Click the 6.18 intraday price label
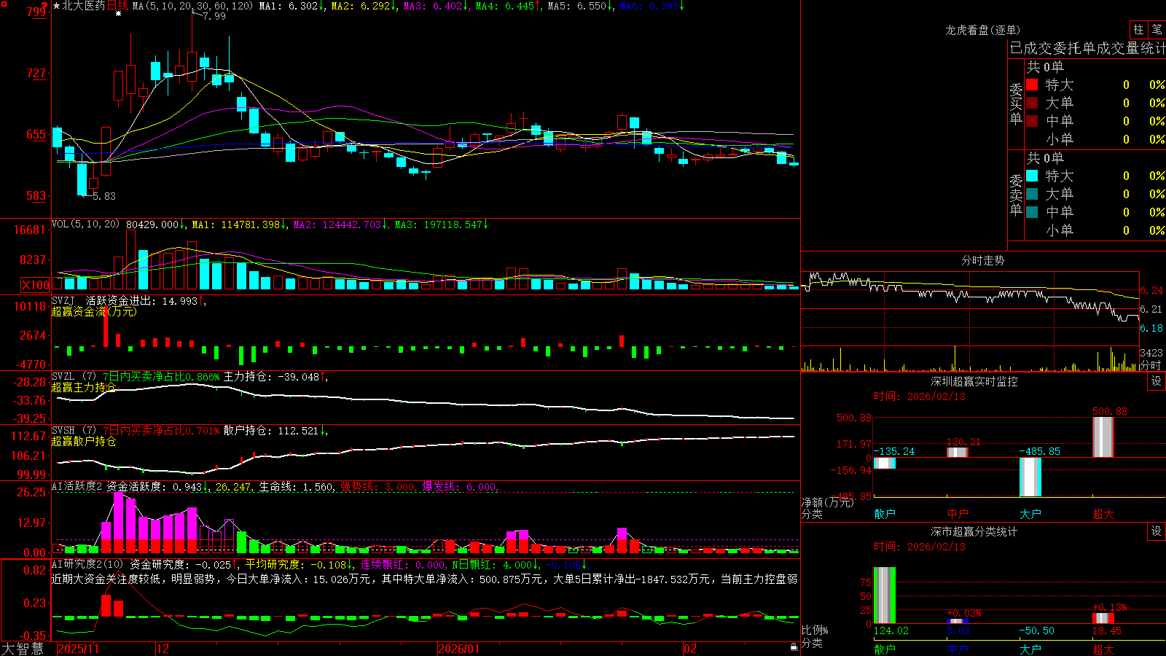Image resolution: width=1166 pixels, height=656 pixels. [1152, 328]
